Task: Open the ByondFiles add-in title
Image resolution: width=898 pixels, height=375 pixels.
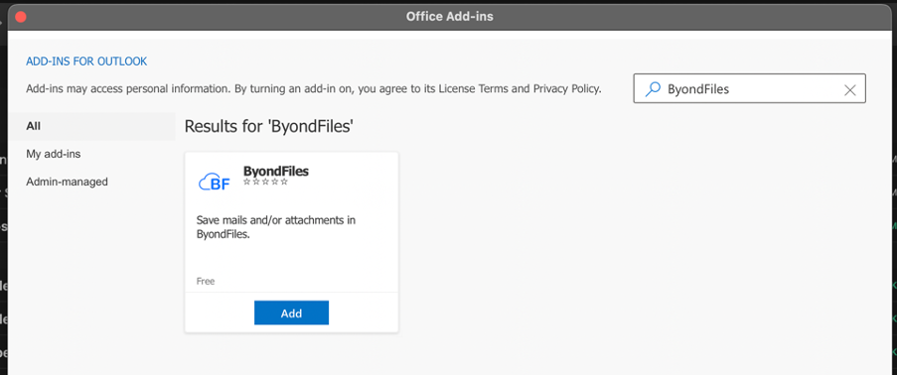Action: coord(276,171)
